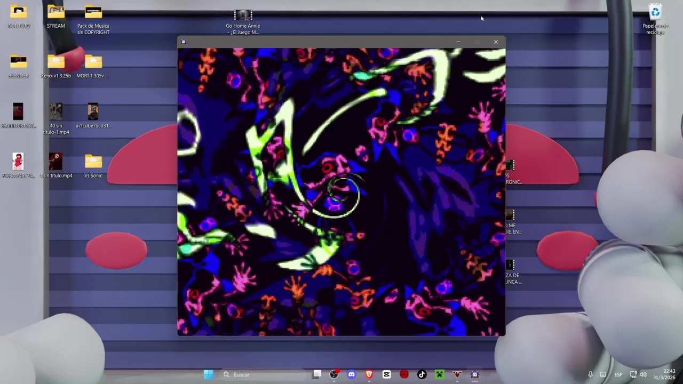This screenshot has height=384, width=683.
Task: Select the 40 sin titulo-1.mp4 video file
Action: 55,119
